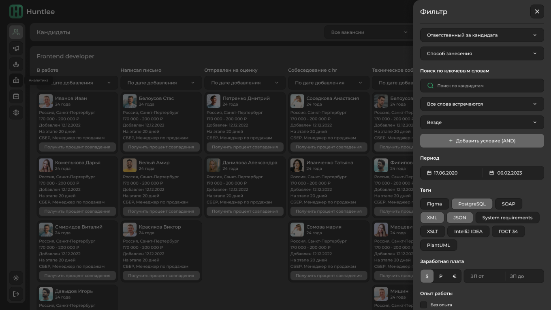This screenshot has width=551, height=310.
Task: Click the period end date 06.02.2023
Action: [x=509, y=173]
